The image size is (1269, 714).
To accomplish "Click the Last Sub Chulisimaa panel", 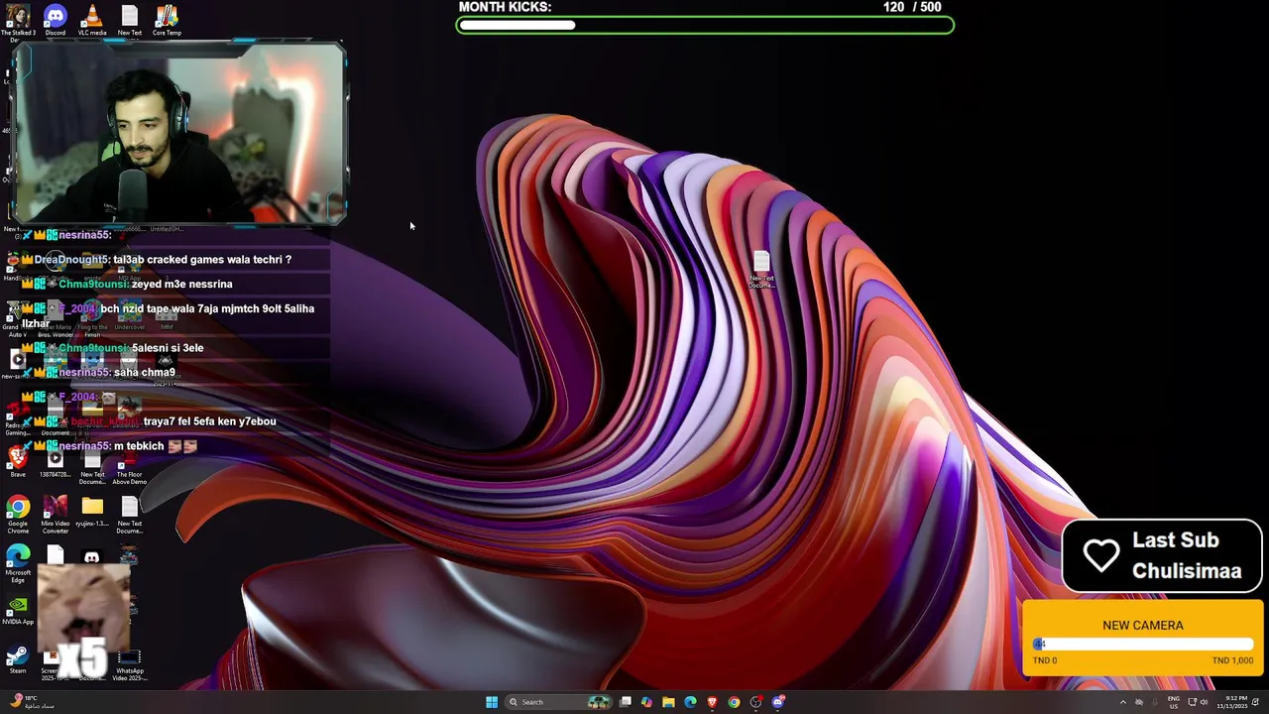I will [x=1162, y=555].
